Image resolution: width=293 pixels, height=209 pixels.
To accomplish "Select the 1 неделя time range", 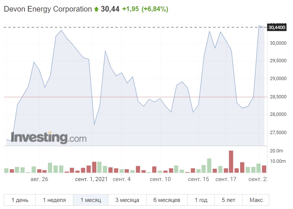I will click(x=54, y=200).
